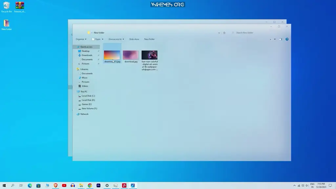Open Downloads in the navigation pane
Screen dimensions: 336x189
(87, 55)
